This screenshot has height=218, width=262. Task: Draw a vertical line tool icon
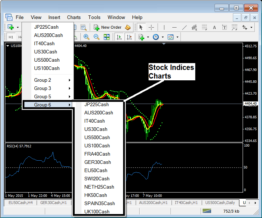(164, 27)
